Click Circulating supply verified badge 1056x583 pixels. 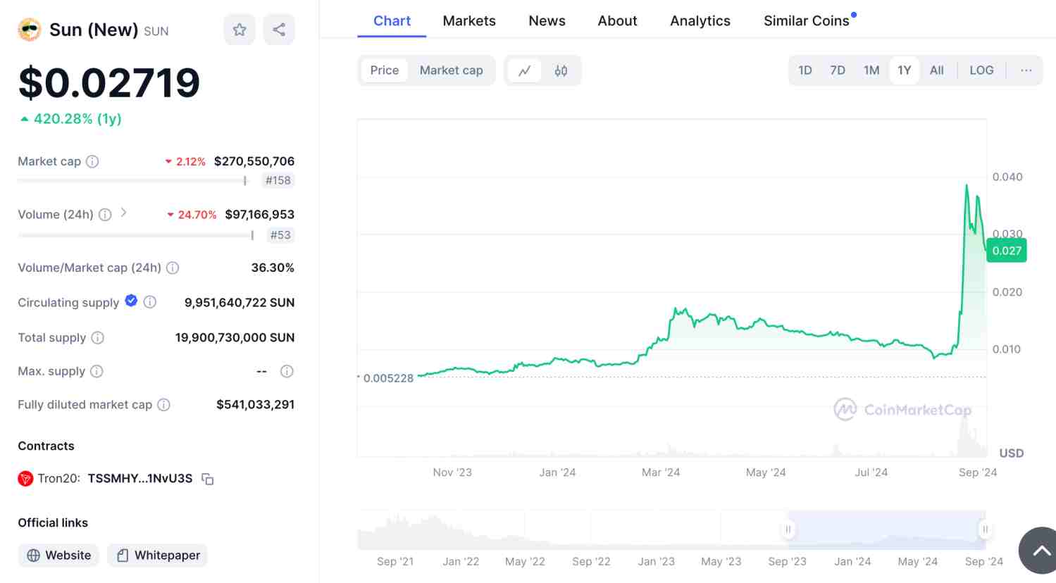[131, 301]
